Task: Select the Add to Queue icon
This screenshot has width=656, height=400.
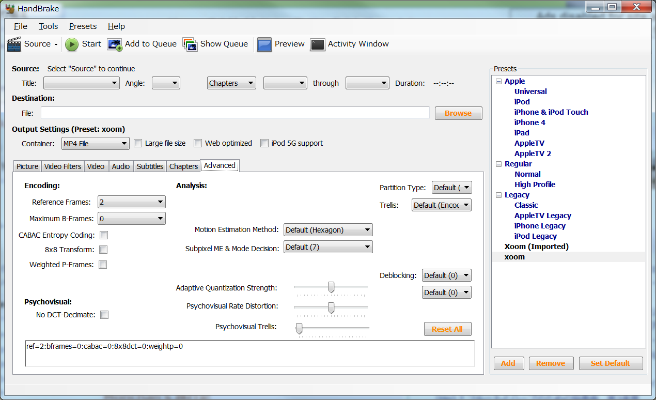Action: tap(114, 44)
